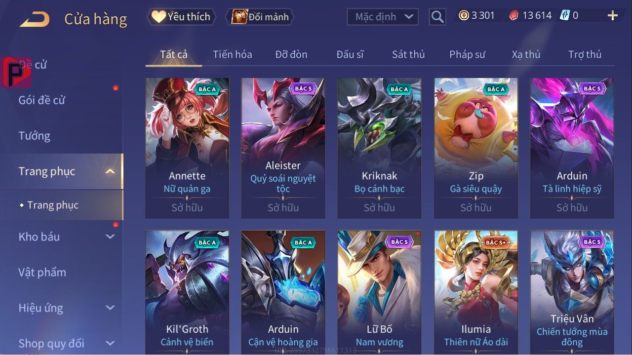Select the Tiến hóa tab
This screenshot has width=632, height=355.
tap(233, 54)
